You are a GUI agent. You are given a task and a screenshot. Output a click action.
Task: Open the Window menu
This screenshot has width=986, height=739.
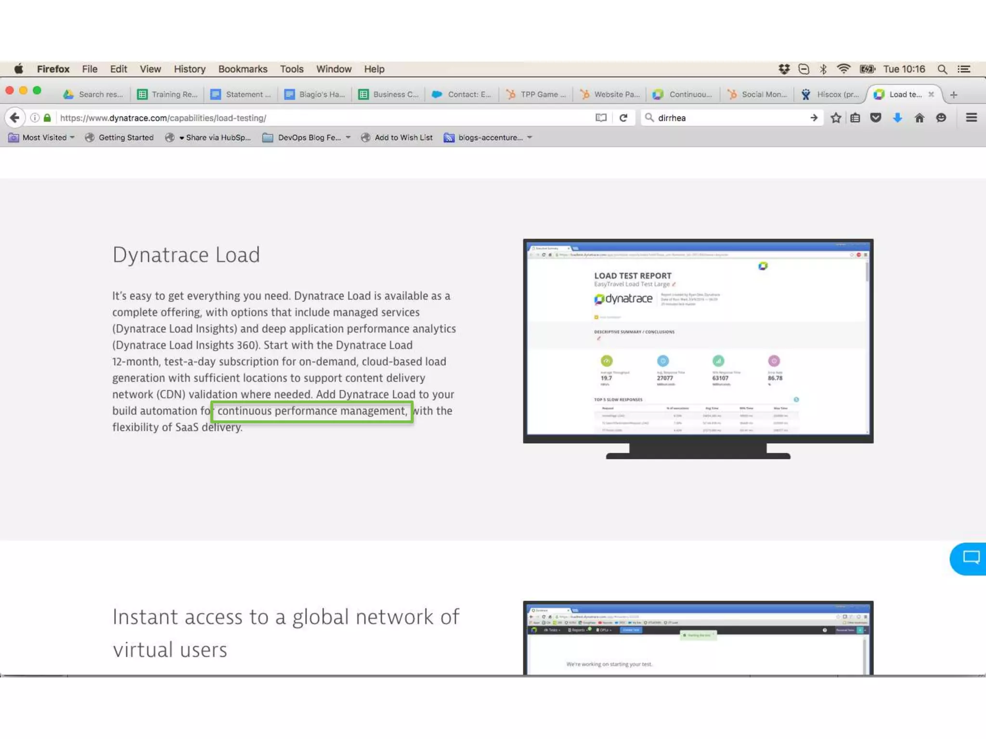pos(334,69)
